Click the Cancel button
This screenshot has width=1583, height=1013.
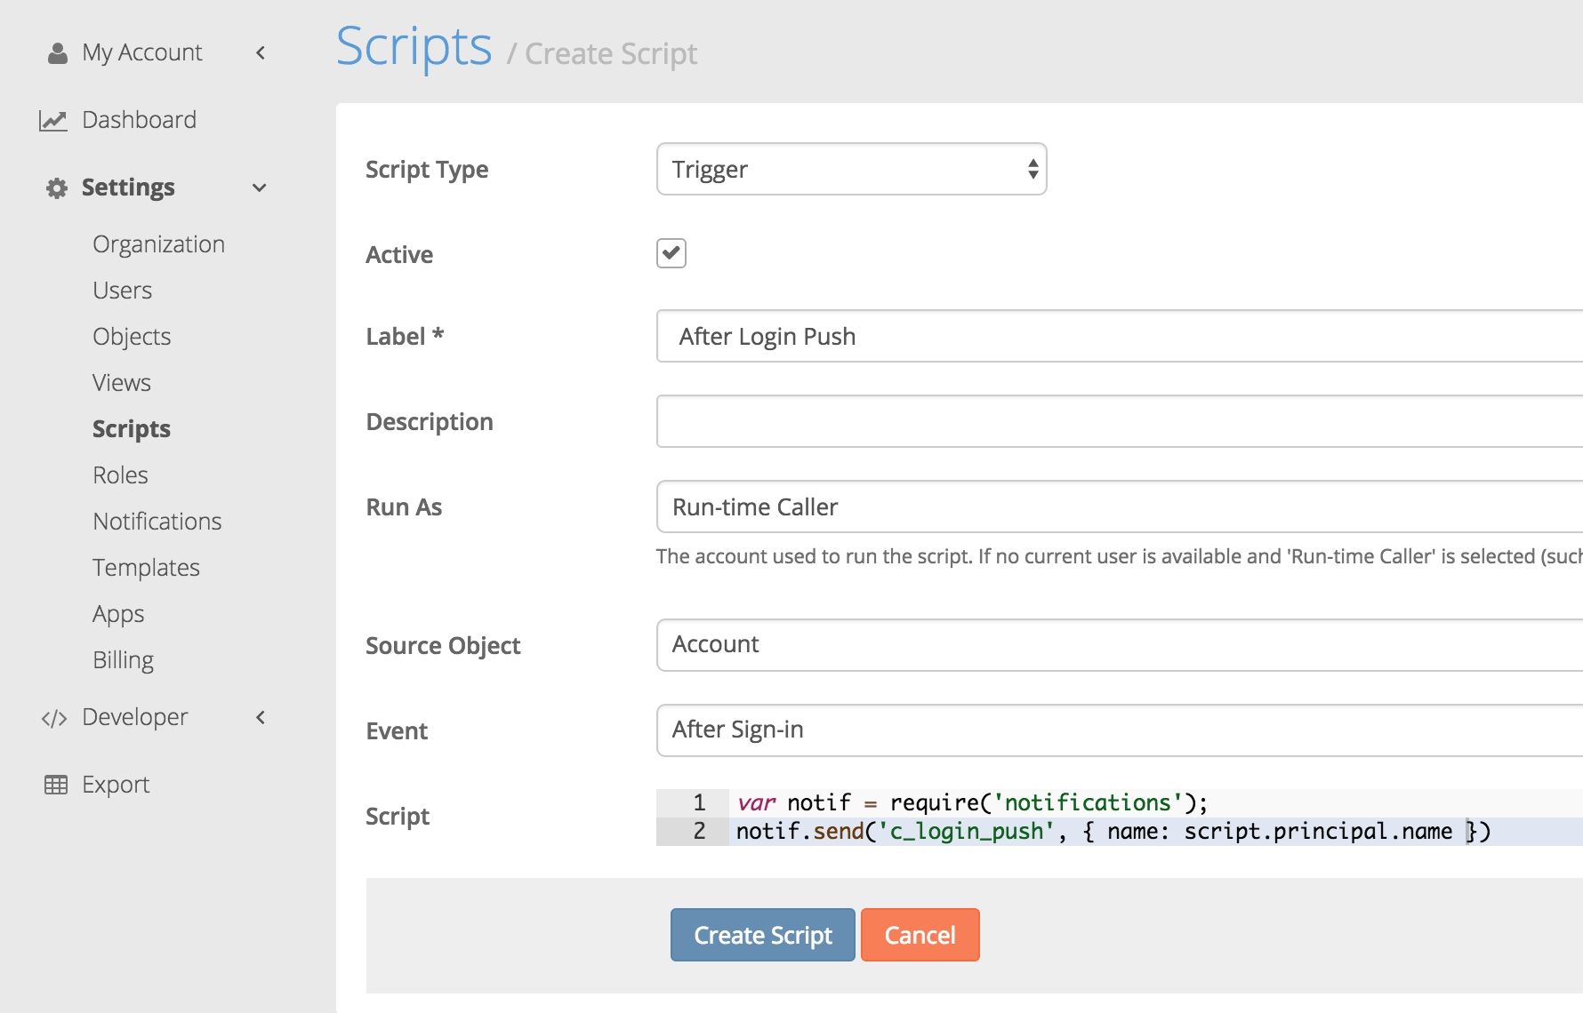click(920, 935)
